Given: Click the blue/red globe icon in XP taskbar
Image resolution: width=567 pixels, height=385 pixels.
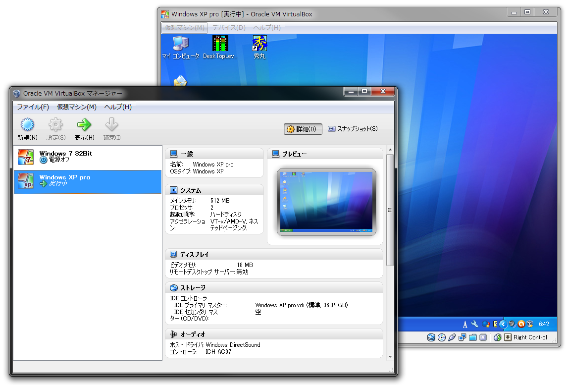Looking at the screenshot, I should pyautogui.click(x=486, y=324).
